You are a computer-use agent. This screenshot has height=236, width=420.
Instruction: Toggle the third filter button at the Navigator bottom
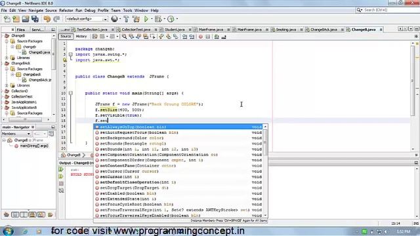tap(24, 214)
